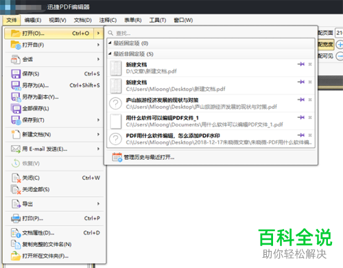Remove 用什么软件可以编辑PDF文件_1 from recent list
This screenshot has width=343, height=268.
310,117
